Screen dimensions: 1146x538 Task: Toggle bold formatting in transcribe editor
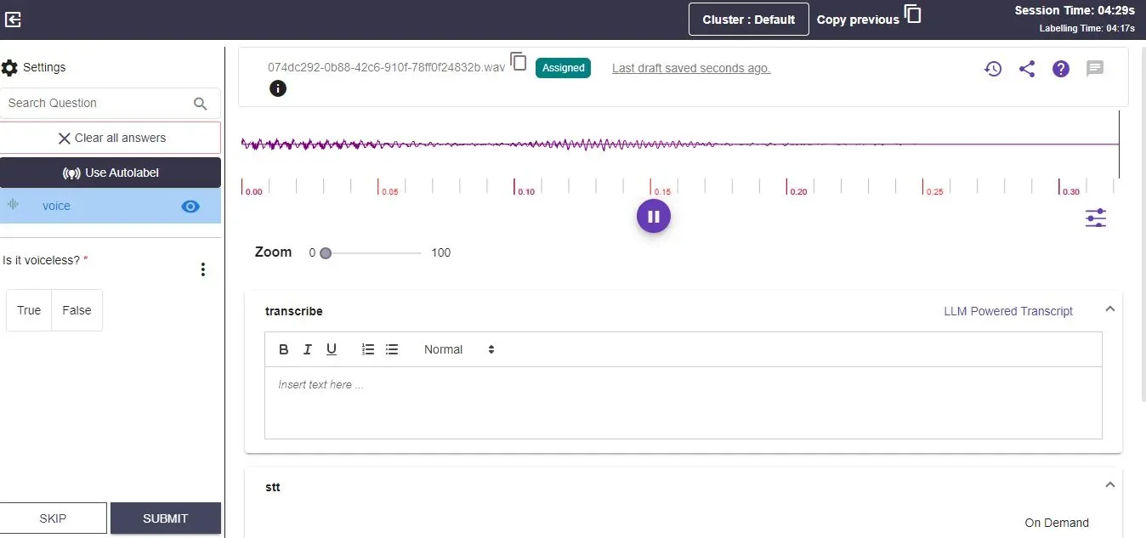tap(284, 349)
